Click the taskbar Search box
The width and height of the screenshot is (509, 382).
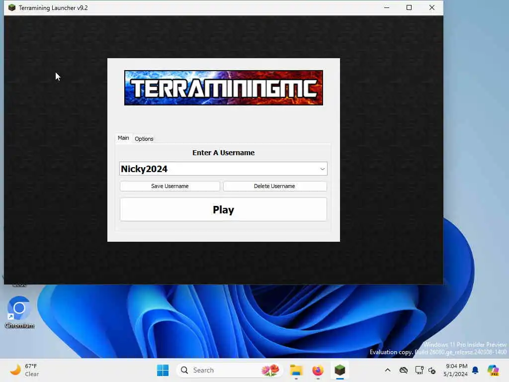[230, 370]
